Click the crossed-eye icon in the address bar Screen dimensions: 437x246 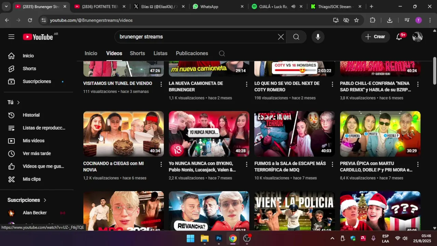coord(346,20)
